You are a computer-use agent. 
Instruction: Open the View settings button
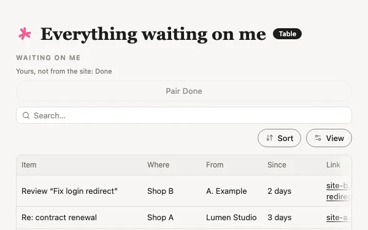329,138
